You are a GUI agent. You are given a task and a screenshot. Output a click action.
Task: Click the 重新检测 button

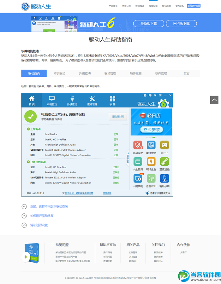pos(118,117)
